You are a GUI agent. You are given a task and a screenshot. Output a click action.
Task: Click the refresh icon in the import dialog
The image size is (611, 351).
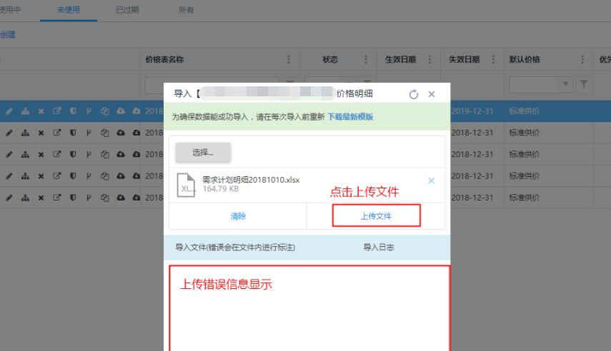pos(413,94)
